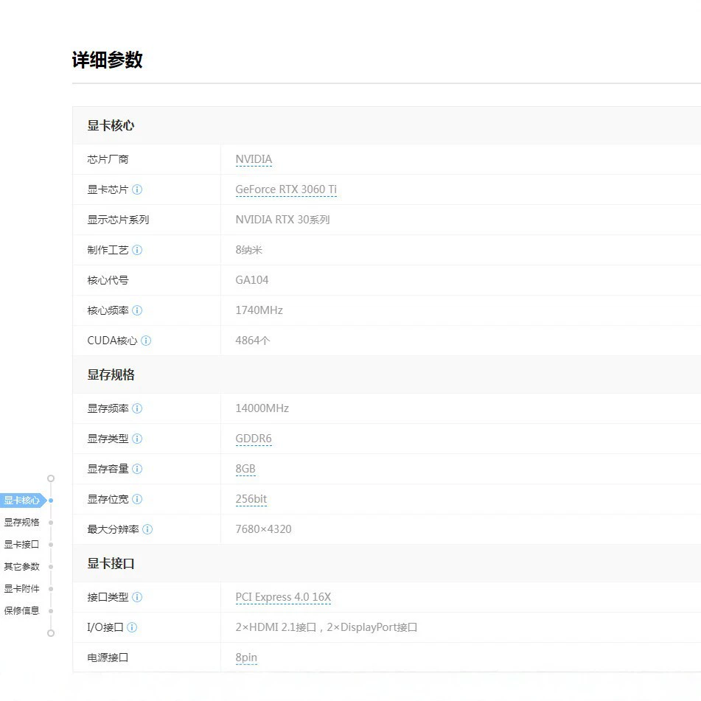Select the GA104 core code value
The height and width of the screenshot is (701, 701).
coord(251,280)
